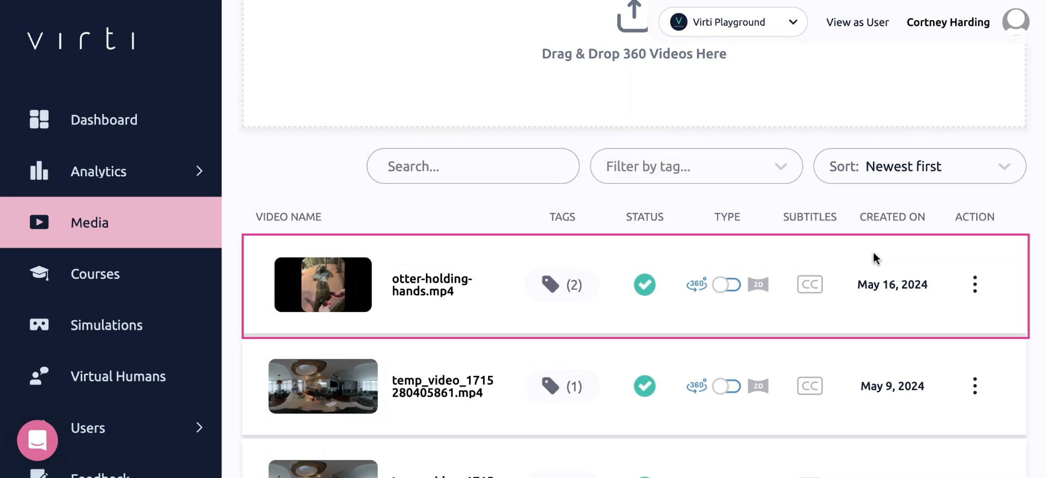Screen dimensions: 1047x478
Task: Open the Virti Playground organization dropdown
Action: (x=732, y=22)
